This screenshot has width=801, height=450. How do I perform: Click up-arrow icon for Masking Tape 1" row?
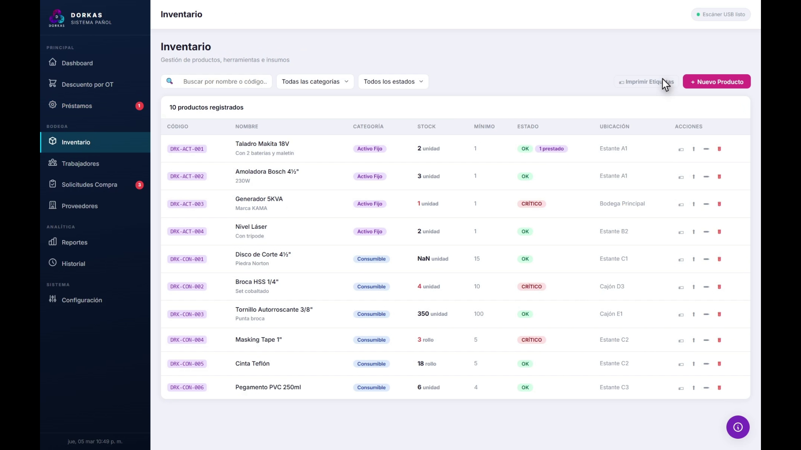point(694,340)
